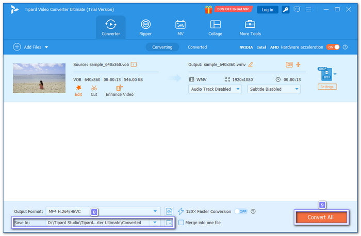The width and height of the screenshot is (361, 236).
Task: Click the orange Settings button
Action: coord(327,87)
